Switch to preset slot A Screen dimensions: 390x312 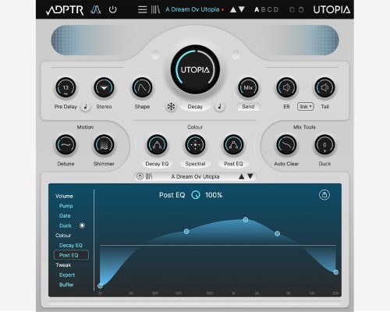click(257, 9)
